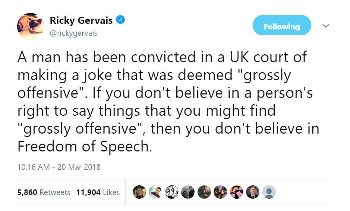Image resolution: width=350 pixels, height=211 pixels.
Task: Open the 10:16 AM - 20 Mar 2018 timestamp
Action: [59, 167]
